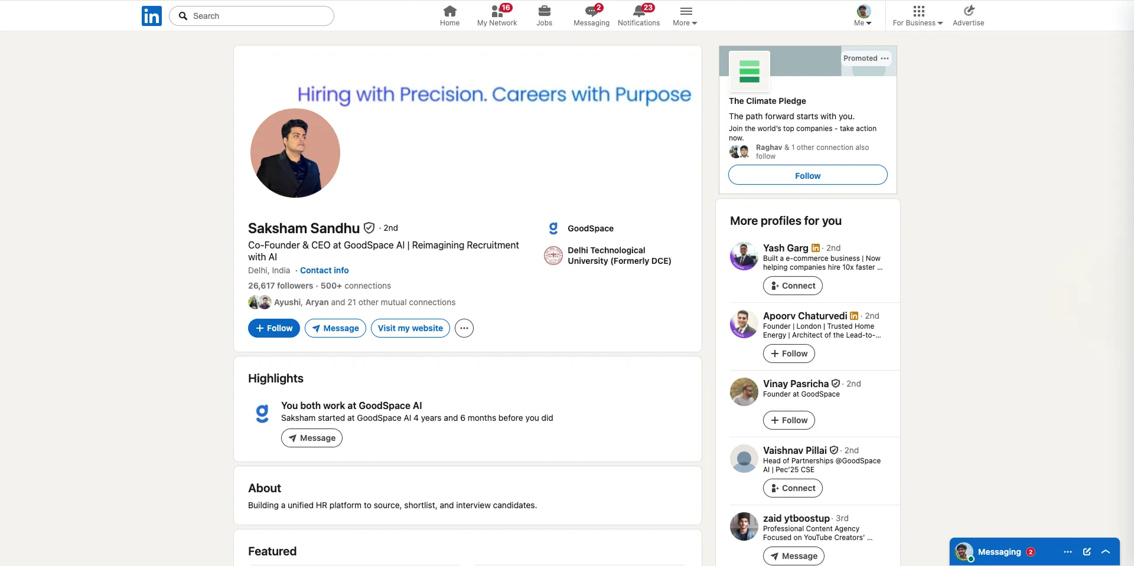Click Apoorv Chaturvedi's avatar
1134x566 pixels.
[x=744, y=324]
